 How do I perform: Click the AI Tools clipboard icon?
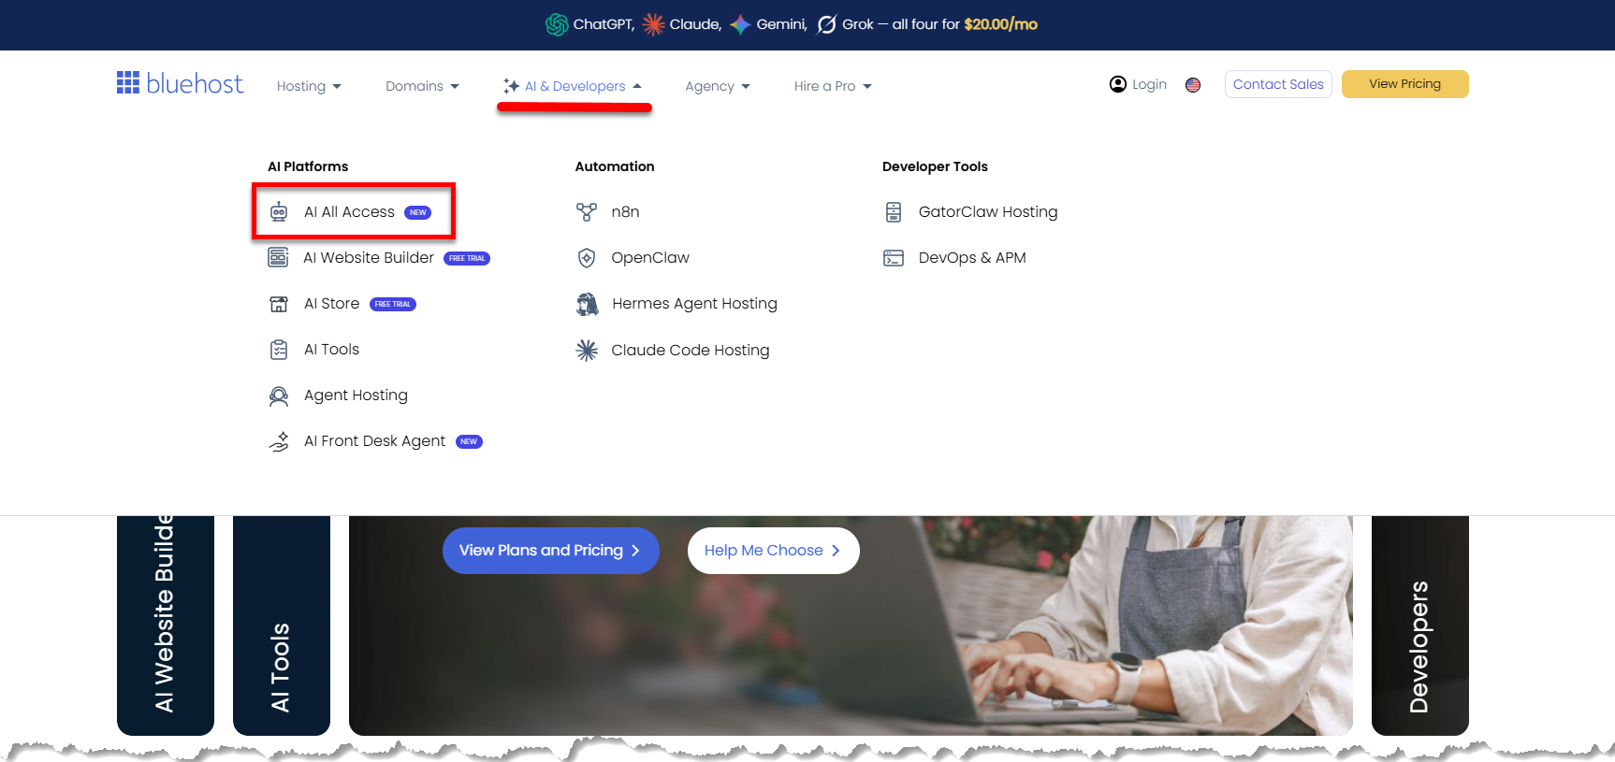[279, 350]
